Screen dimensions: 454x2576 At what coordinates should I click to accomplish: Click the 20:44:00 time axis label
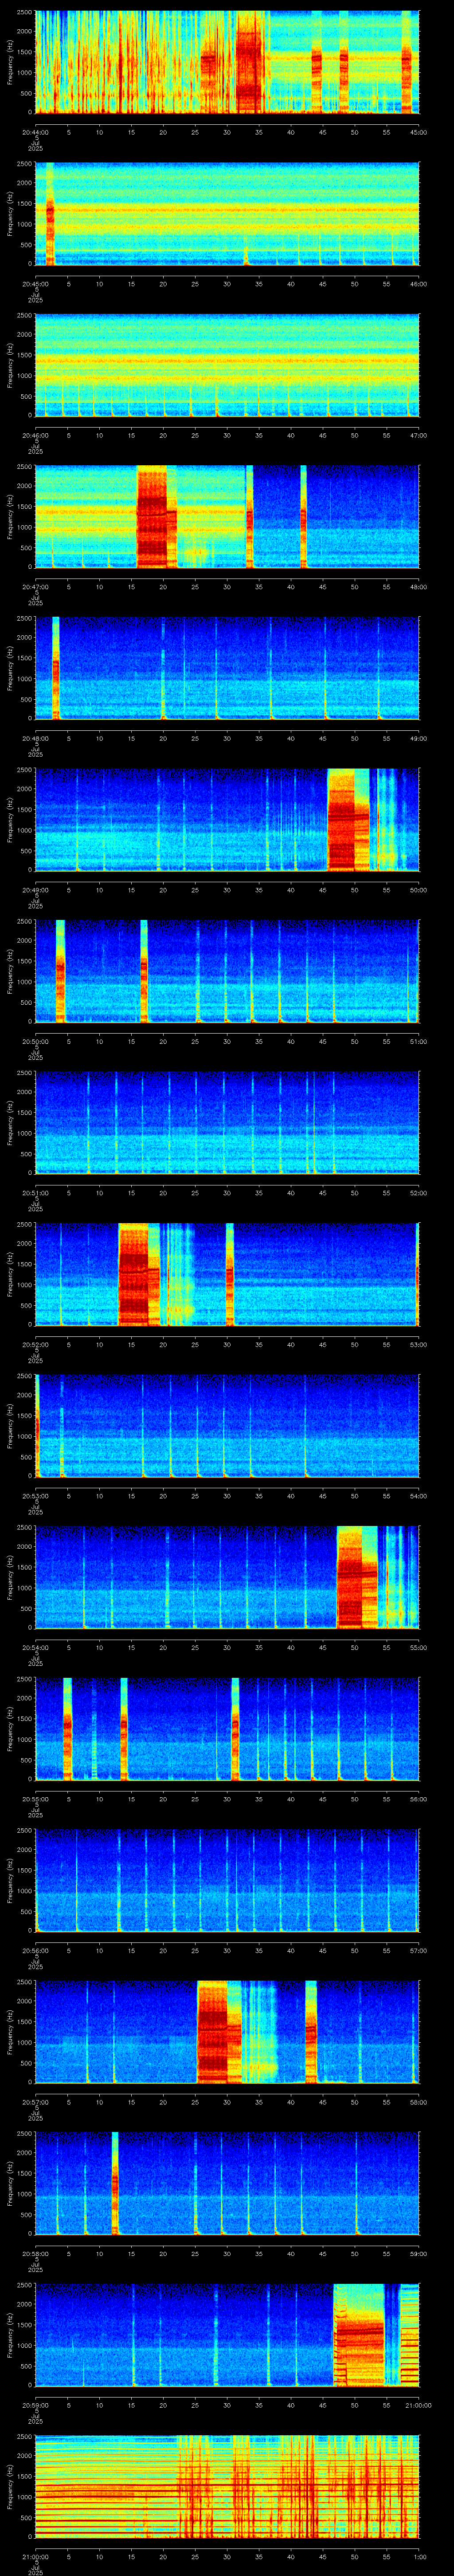click(x=35, y=132)
